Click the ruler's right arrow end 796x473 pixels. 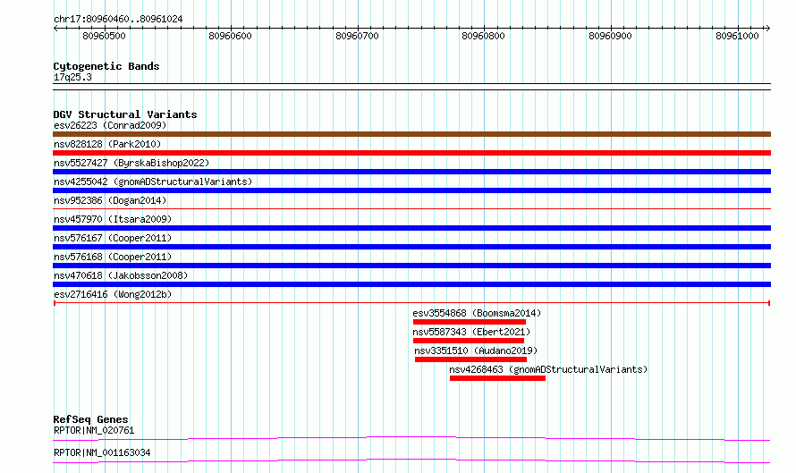[767, 29]
